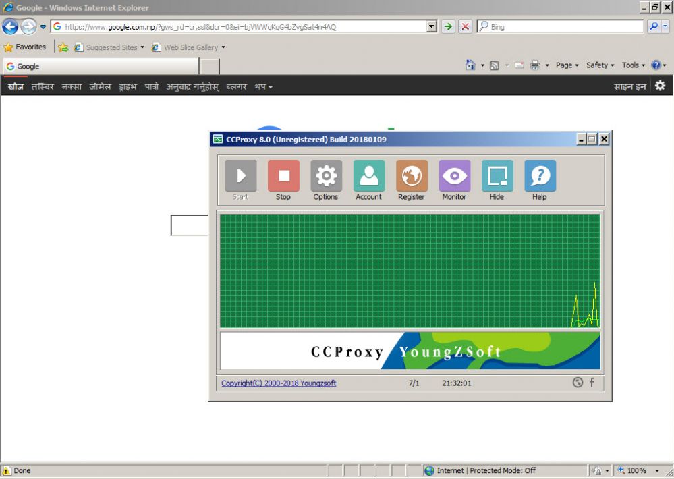The image size is (674, 479).
Task: Click the warning icon beside Done
Action: 6,470
